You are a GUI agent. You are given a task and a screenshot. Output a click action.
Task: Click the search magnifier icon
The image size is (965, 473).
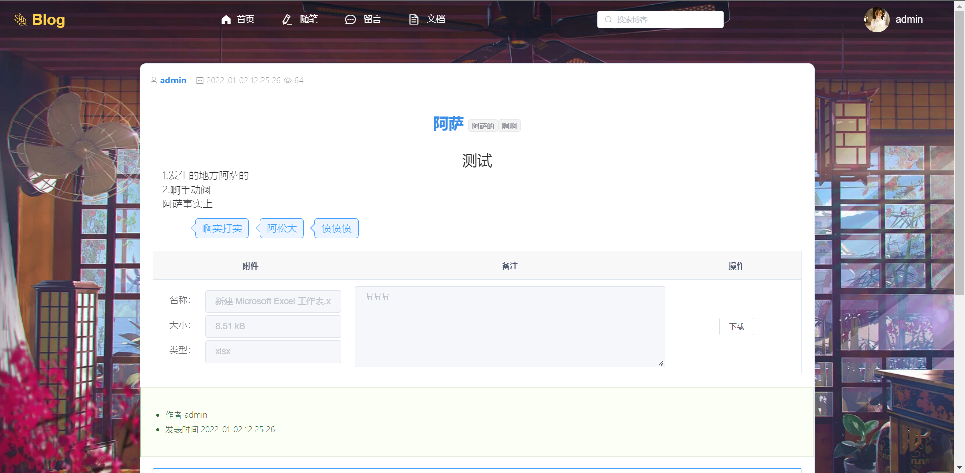coord(608,20)
